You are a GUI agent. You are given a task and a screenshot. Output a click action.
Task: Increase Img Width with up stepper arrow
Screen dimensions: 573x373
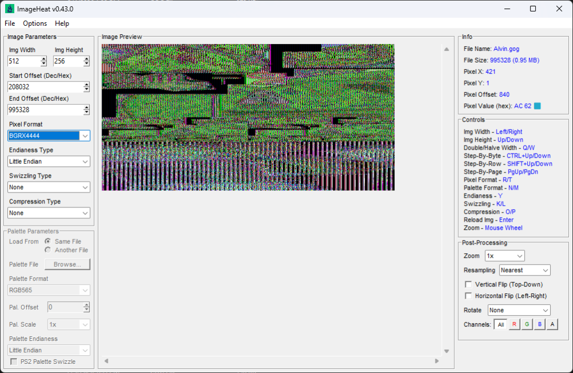point(44,59)
